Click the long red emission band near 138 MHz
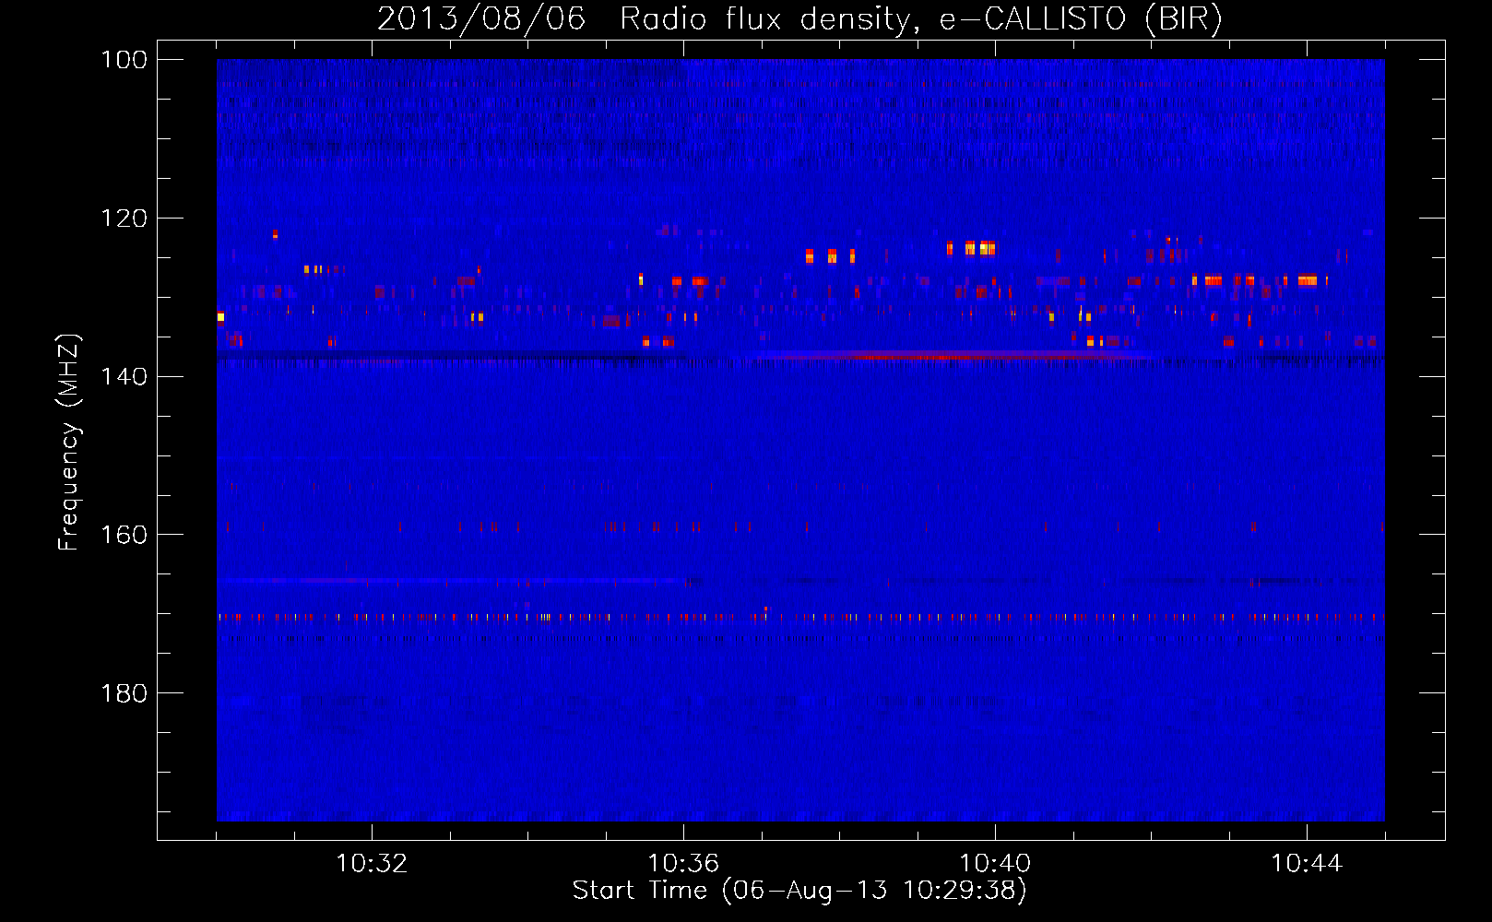The height and width of the screenshot is (922, 1492). pyautogui.click(x=954, y=355)
